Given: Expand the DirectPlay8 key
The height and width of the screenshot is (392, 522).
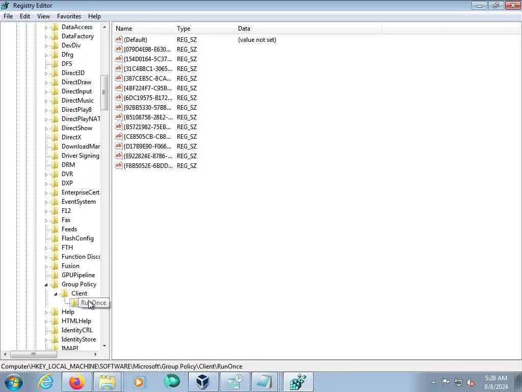Looking at the screenshot, I should [46, 110].
